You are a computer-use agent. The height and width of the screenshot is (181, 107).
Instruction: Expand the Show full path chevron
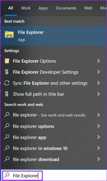click(98, 94)
